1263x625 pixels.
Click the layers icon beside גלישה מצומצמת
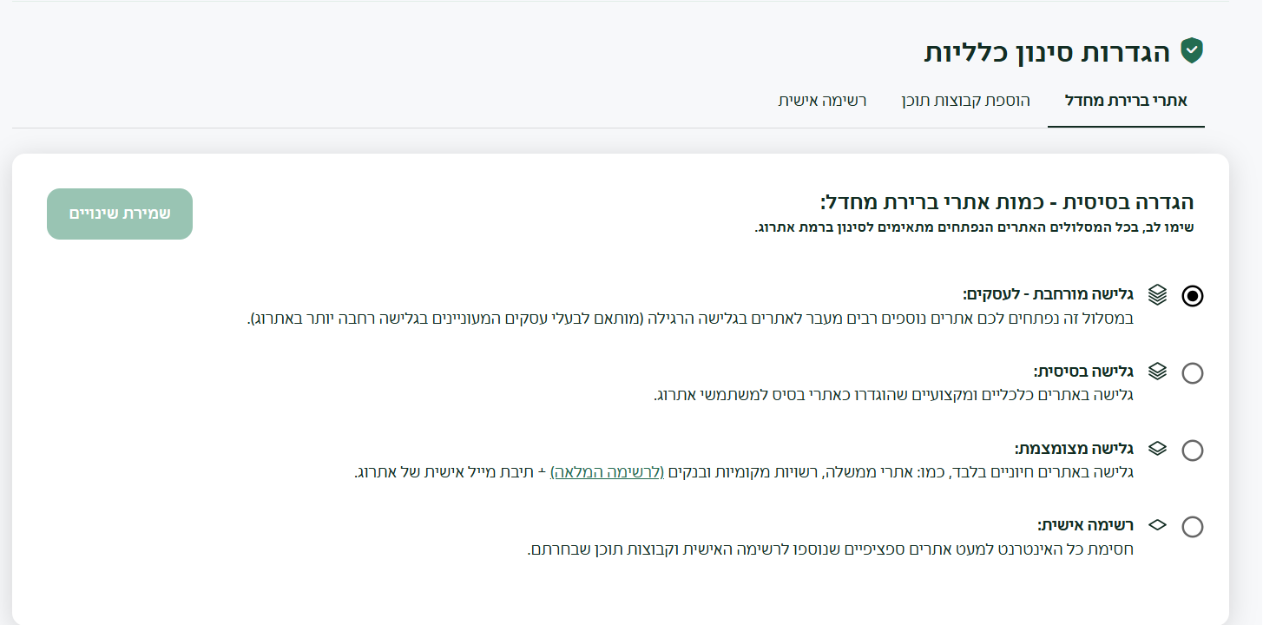[1157, 449]
